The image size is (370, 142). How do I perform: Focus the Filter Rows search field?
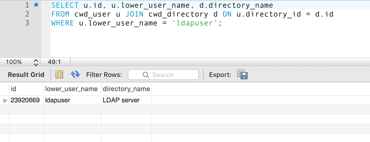point(163,75)
